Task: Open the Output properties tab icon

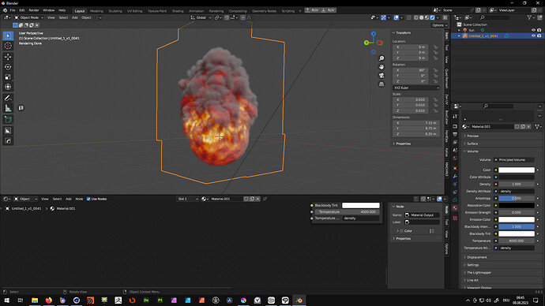Action: point(455,134)
